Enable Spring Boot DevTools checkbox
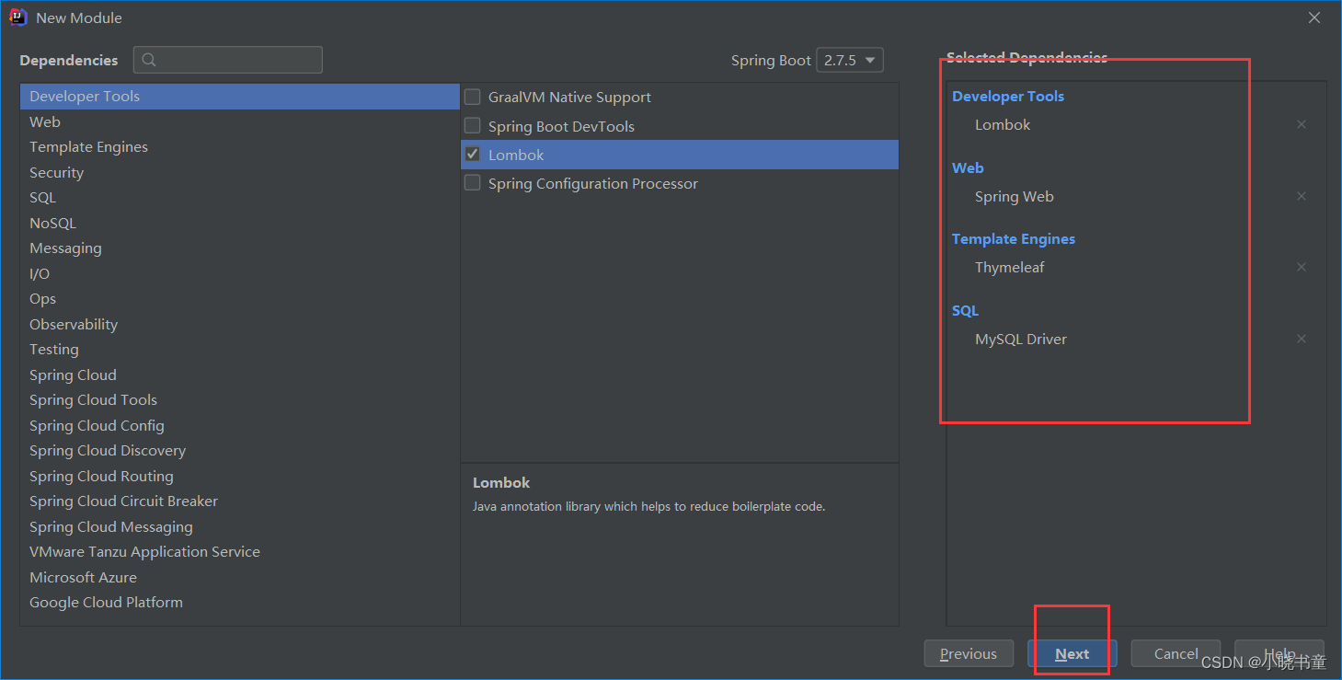1342x680 pixels. [472, 126]
